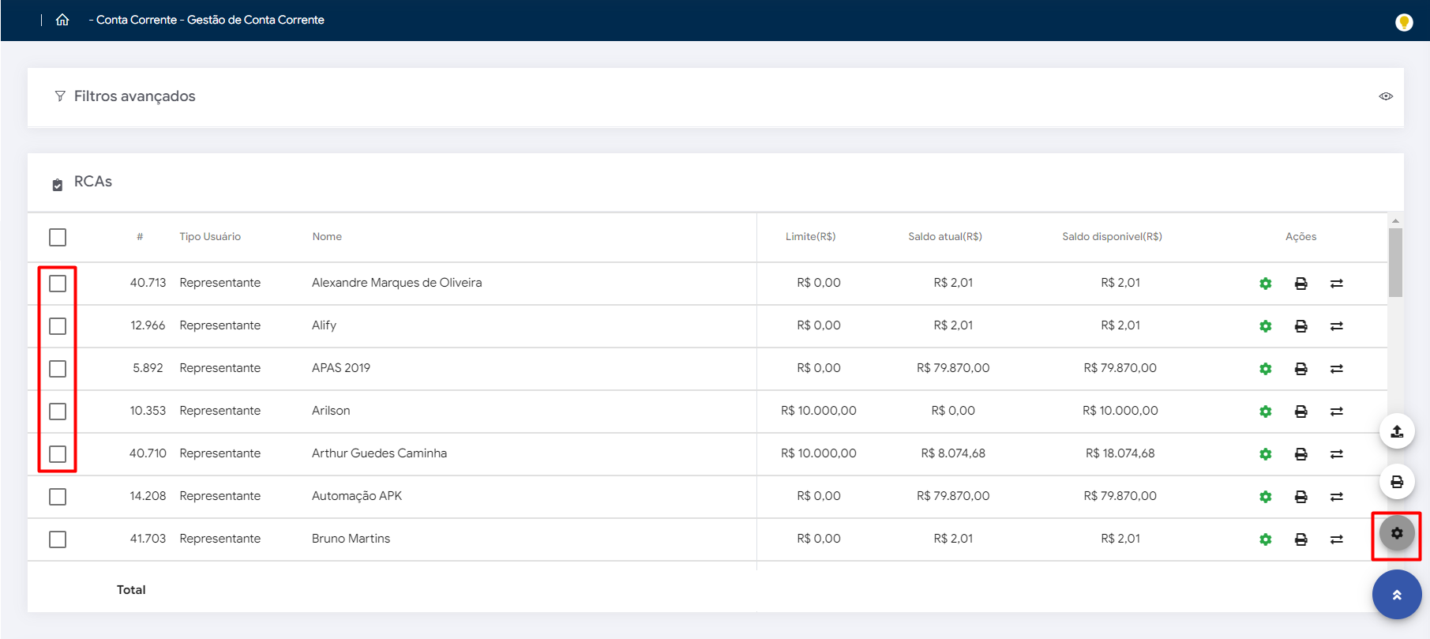Expand the Filtros avançados panel

[x=134, y=96]
